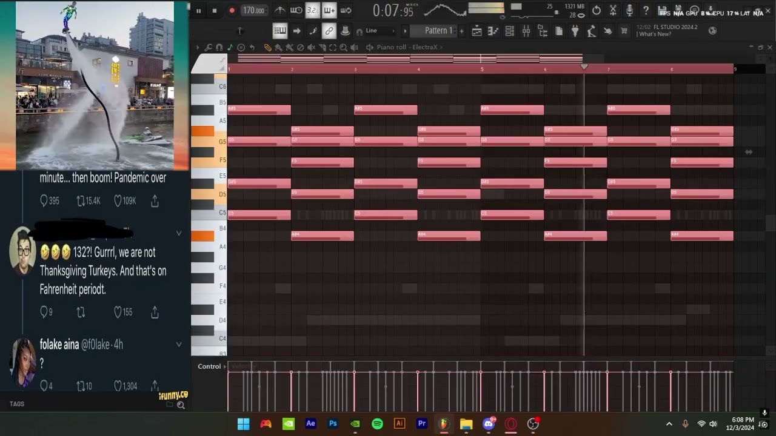Select the Mute tool icon
776x436 pixels.
click(x=311, y=47)
